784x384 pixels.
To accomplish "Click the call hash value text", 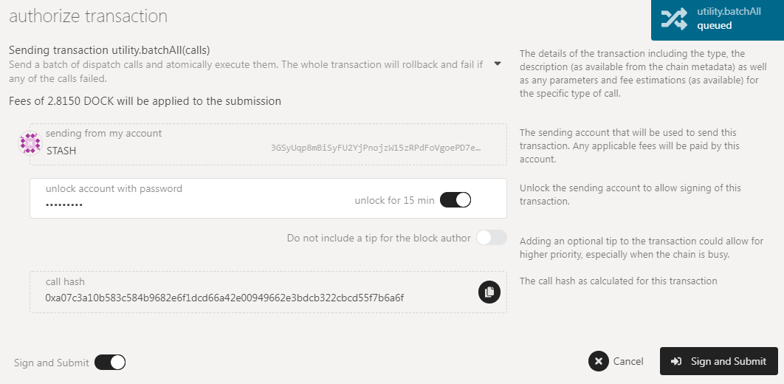I will tap(224, 298).
